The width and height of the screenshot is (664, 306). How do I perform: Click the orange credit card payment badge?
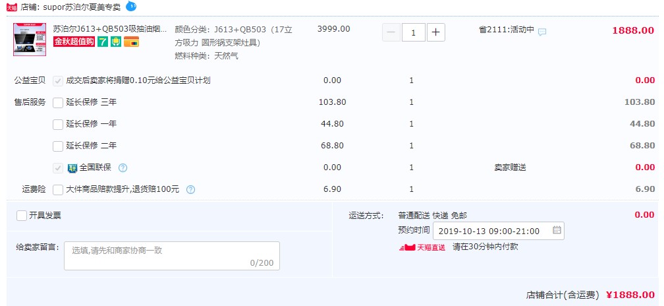[131, 42]
